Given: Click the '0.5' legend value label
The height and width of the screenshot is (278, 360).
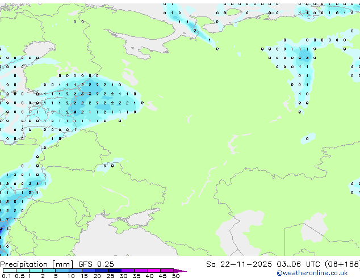Looking at the screenshot, I should click(20, 276).
